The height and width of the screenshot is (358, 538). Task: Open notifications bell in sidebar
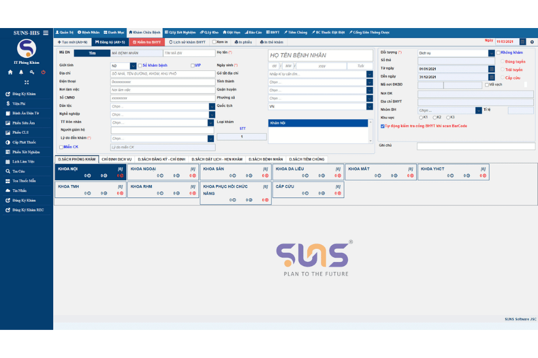[22, 72]
